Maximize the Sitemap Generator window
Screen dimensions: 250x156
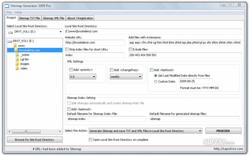click(230, 5)
